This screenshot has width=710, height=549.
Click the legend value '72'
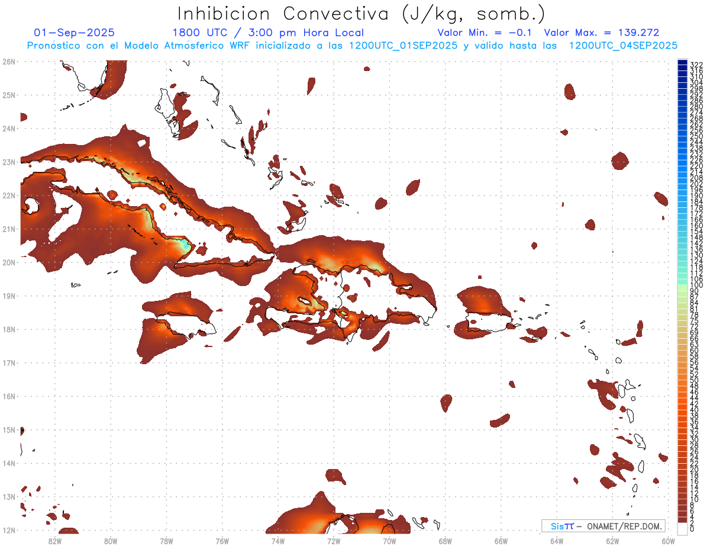695,327
